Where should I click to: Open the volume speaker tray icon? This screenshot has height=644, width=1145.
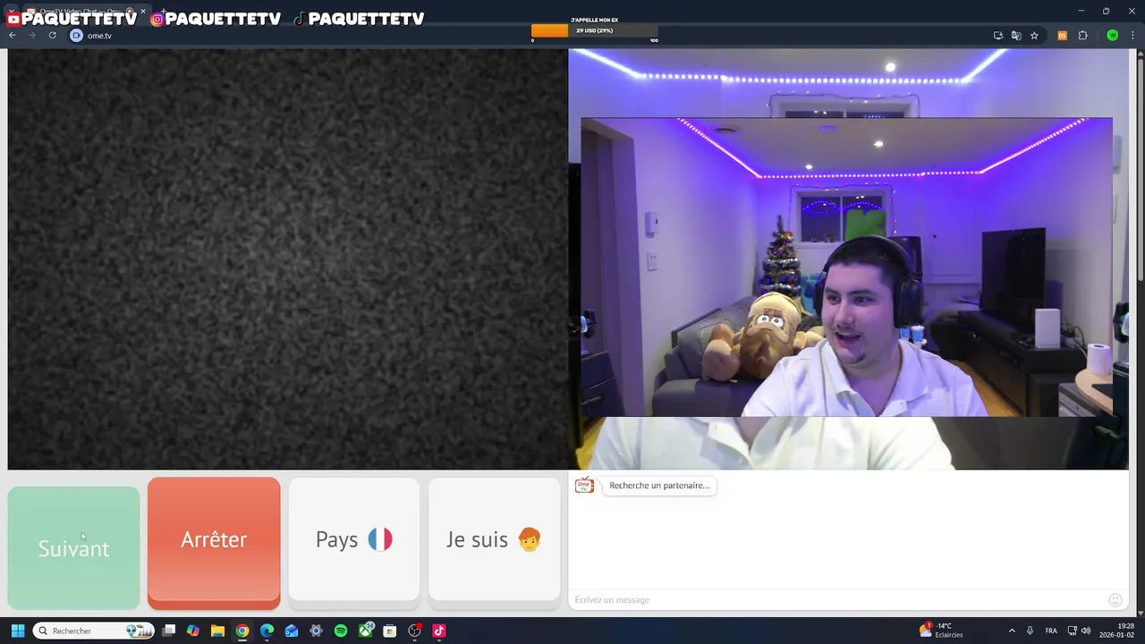point(1086,631)
